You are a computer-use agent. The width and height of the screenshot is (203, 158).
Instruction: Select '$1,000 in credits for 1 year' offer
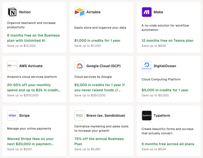click(x=97, y=40)
